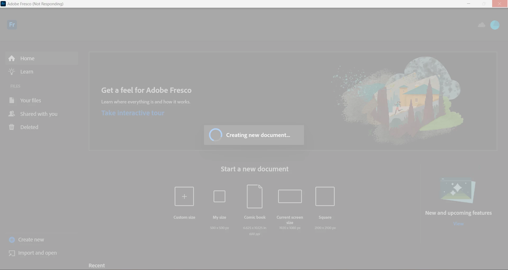Open the cloud sync status icon
The height and width of the screenshot is (270, 508).
coord(482,25)
